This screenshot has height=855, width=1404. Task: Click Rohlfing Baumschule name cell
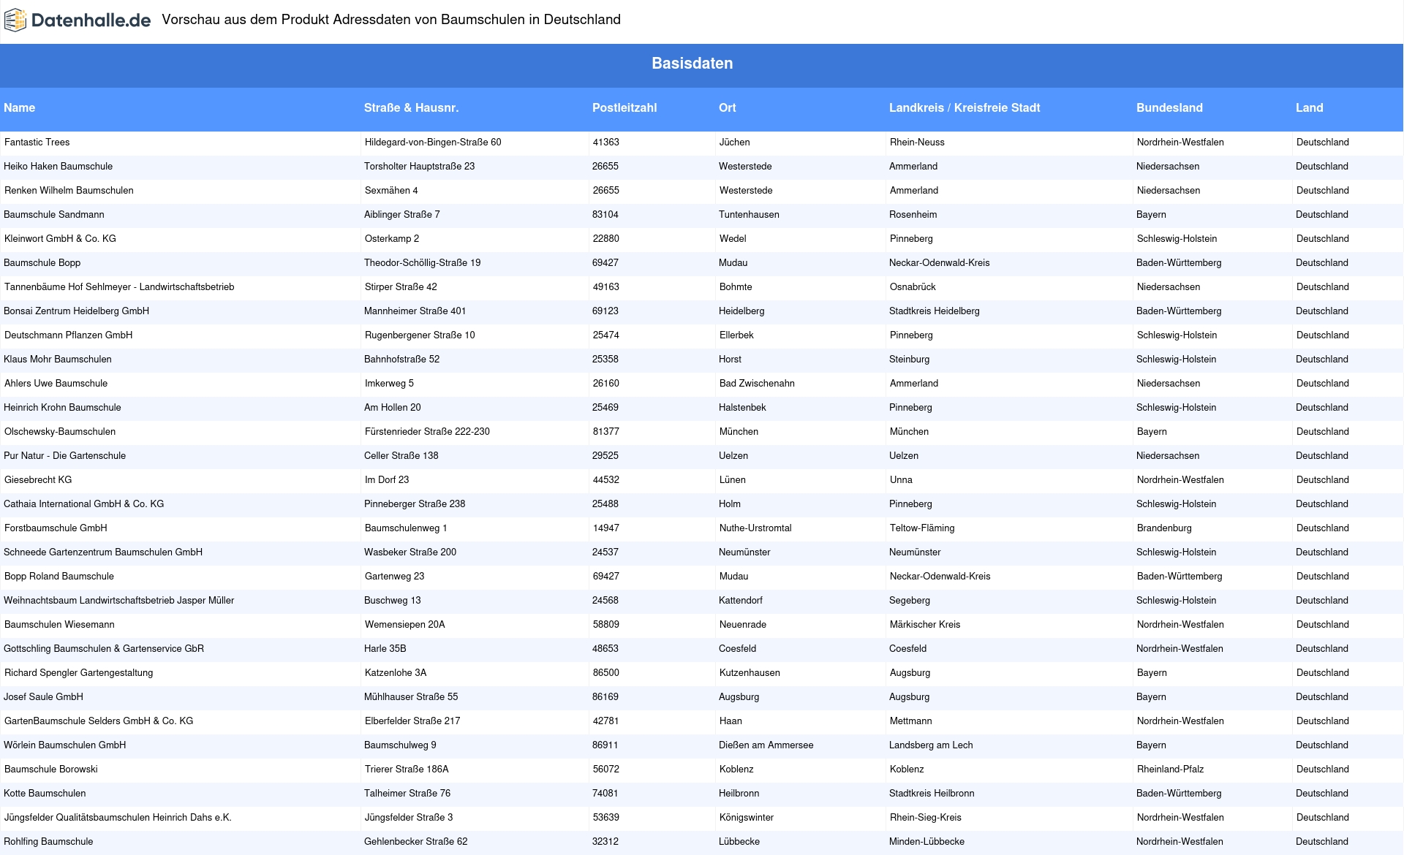[x=48, y=842]
